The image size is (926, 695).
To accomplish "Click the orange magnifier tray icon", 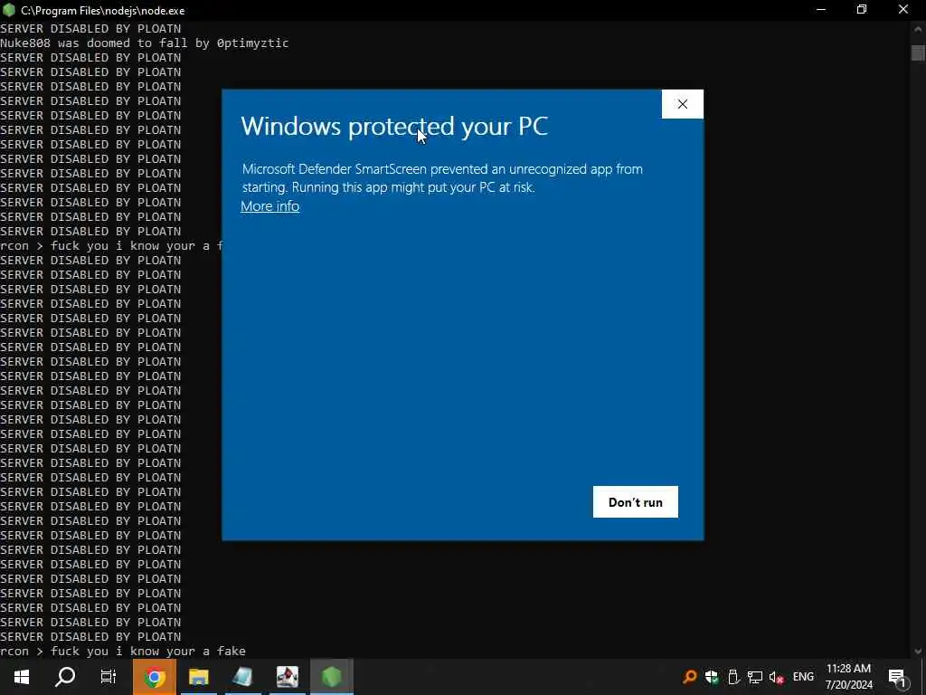I will (689, 677).
